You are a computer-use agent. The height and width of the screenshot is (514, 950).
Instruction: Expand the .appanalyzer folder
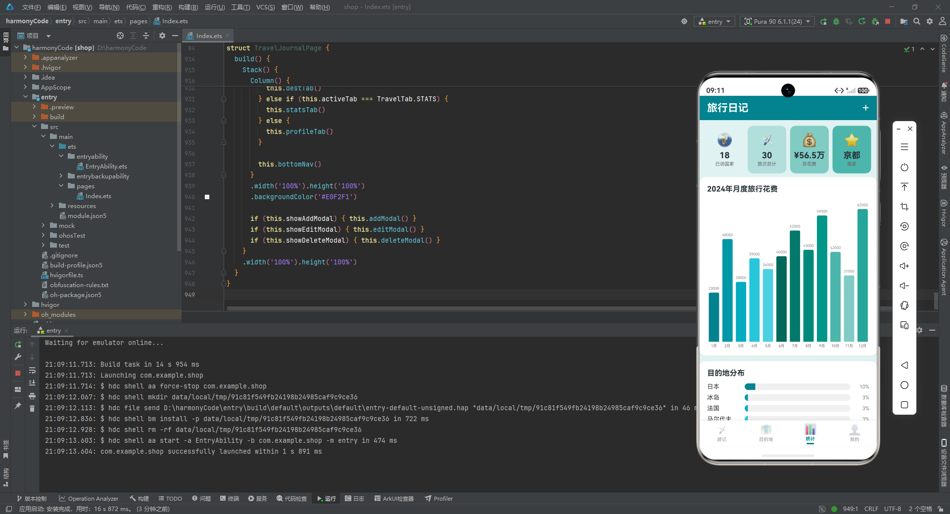pyautogui.click(x=25, y=57)
